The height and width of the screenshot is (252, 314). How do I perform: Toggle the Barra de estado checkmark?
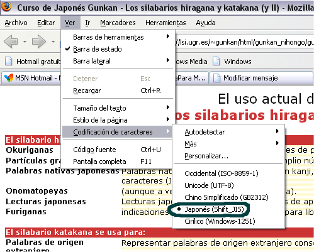pyautogui.click(x=67, y=49)
